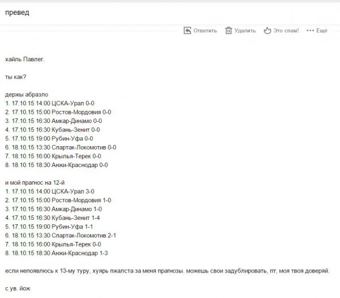
Task: Mark message with Это спам!
Action: coord(286,31)
